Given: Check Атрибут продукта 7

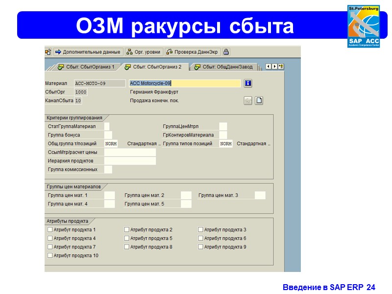Looking at the screenshot, I should click(50, 247).
